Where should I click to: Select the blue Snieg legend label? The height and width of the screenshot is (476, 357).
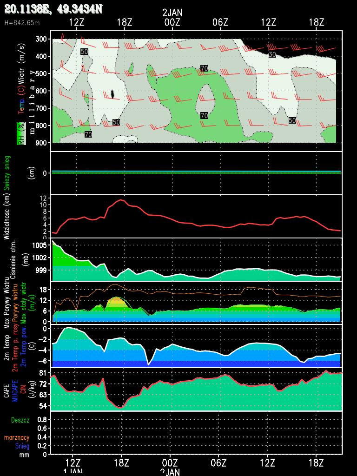point(22,446)
